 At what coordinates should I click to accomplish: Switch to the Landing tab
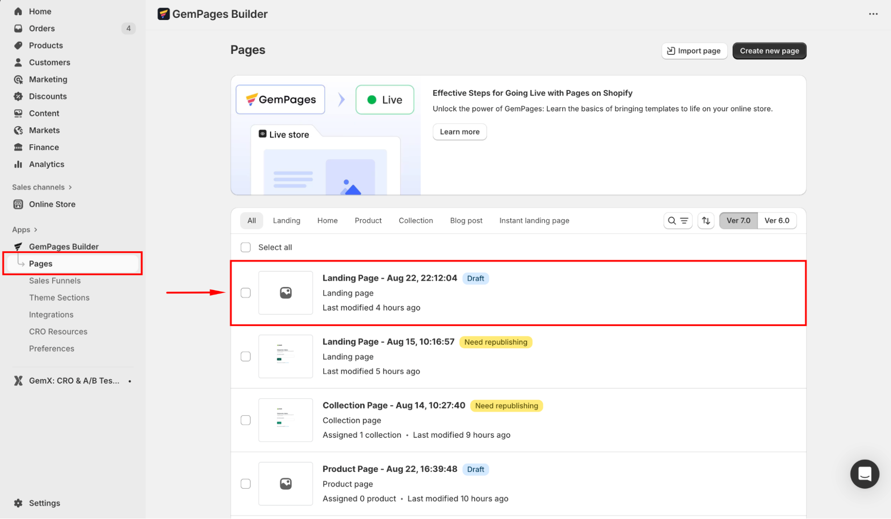(x=286, y=221)
